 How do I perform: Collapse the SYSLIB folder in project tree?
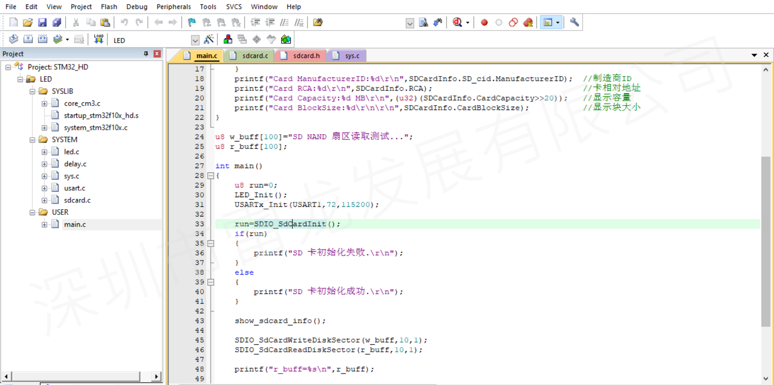point(32,92)
